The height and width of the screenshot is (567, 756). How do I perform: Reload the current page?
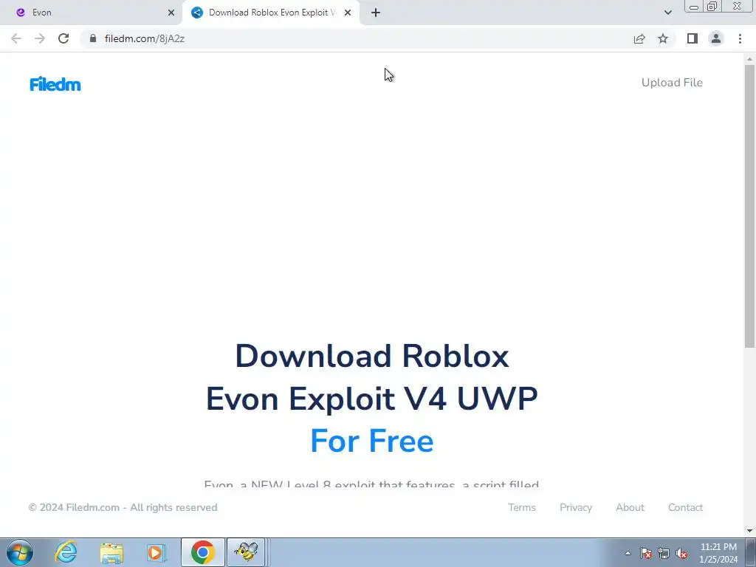[x=63, y=38]
